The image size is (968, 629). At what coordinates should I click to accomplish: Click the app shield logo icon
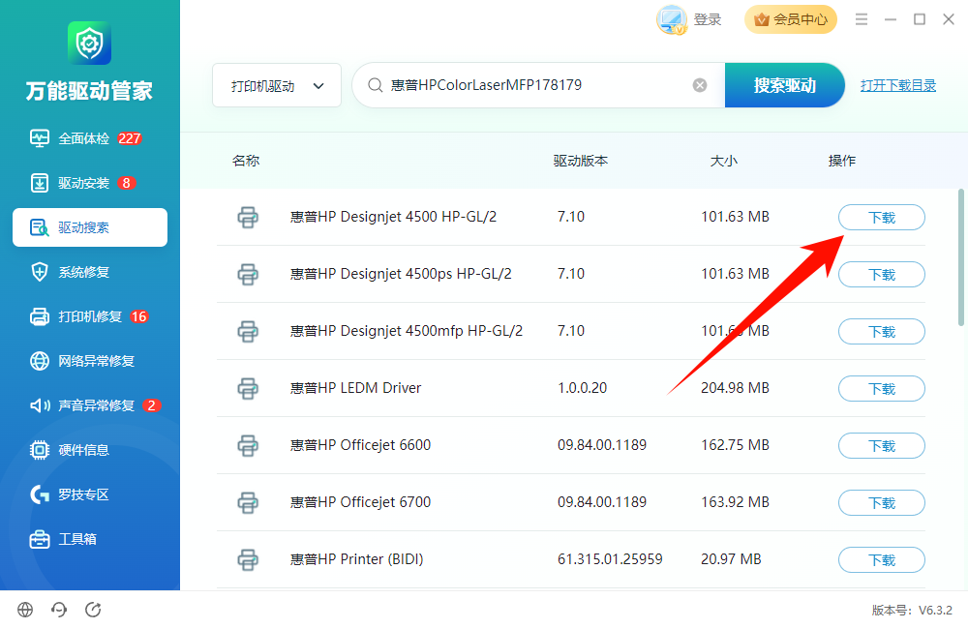(x=89, y=44)
